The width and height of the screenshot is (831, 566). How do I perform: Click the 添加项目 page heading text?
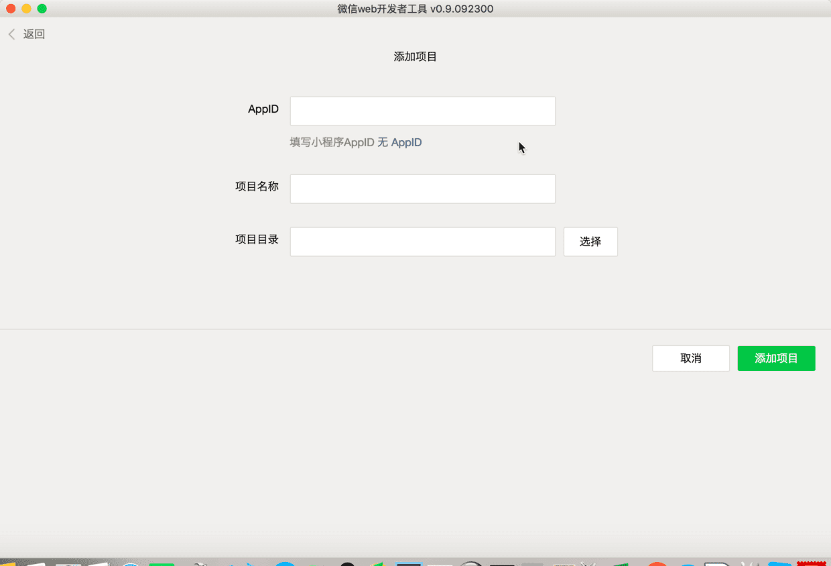coord(415,57)
